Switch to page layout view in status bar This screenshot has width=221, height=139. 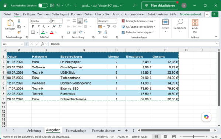click(165, 136)
